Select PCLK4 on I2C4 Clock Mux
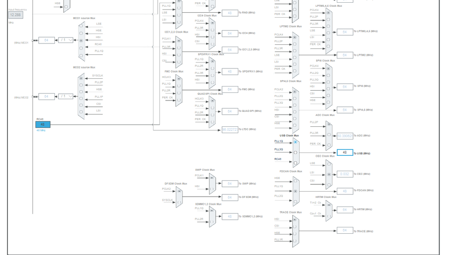This screenshot has height=255, width=453. click(x=212, y=23)
